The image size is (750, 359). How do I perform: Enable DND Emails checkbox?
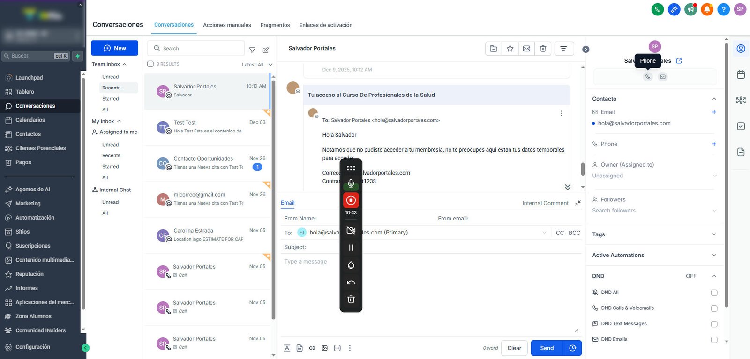click(714, 340)
